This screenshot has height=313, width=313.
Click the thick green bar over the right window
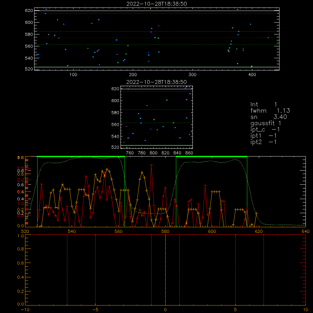pos(212,157)
